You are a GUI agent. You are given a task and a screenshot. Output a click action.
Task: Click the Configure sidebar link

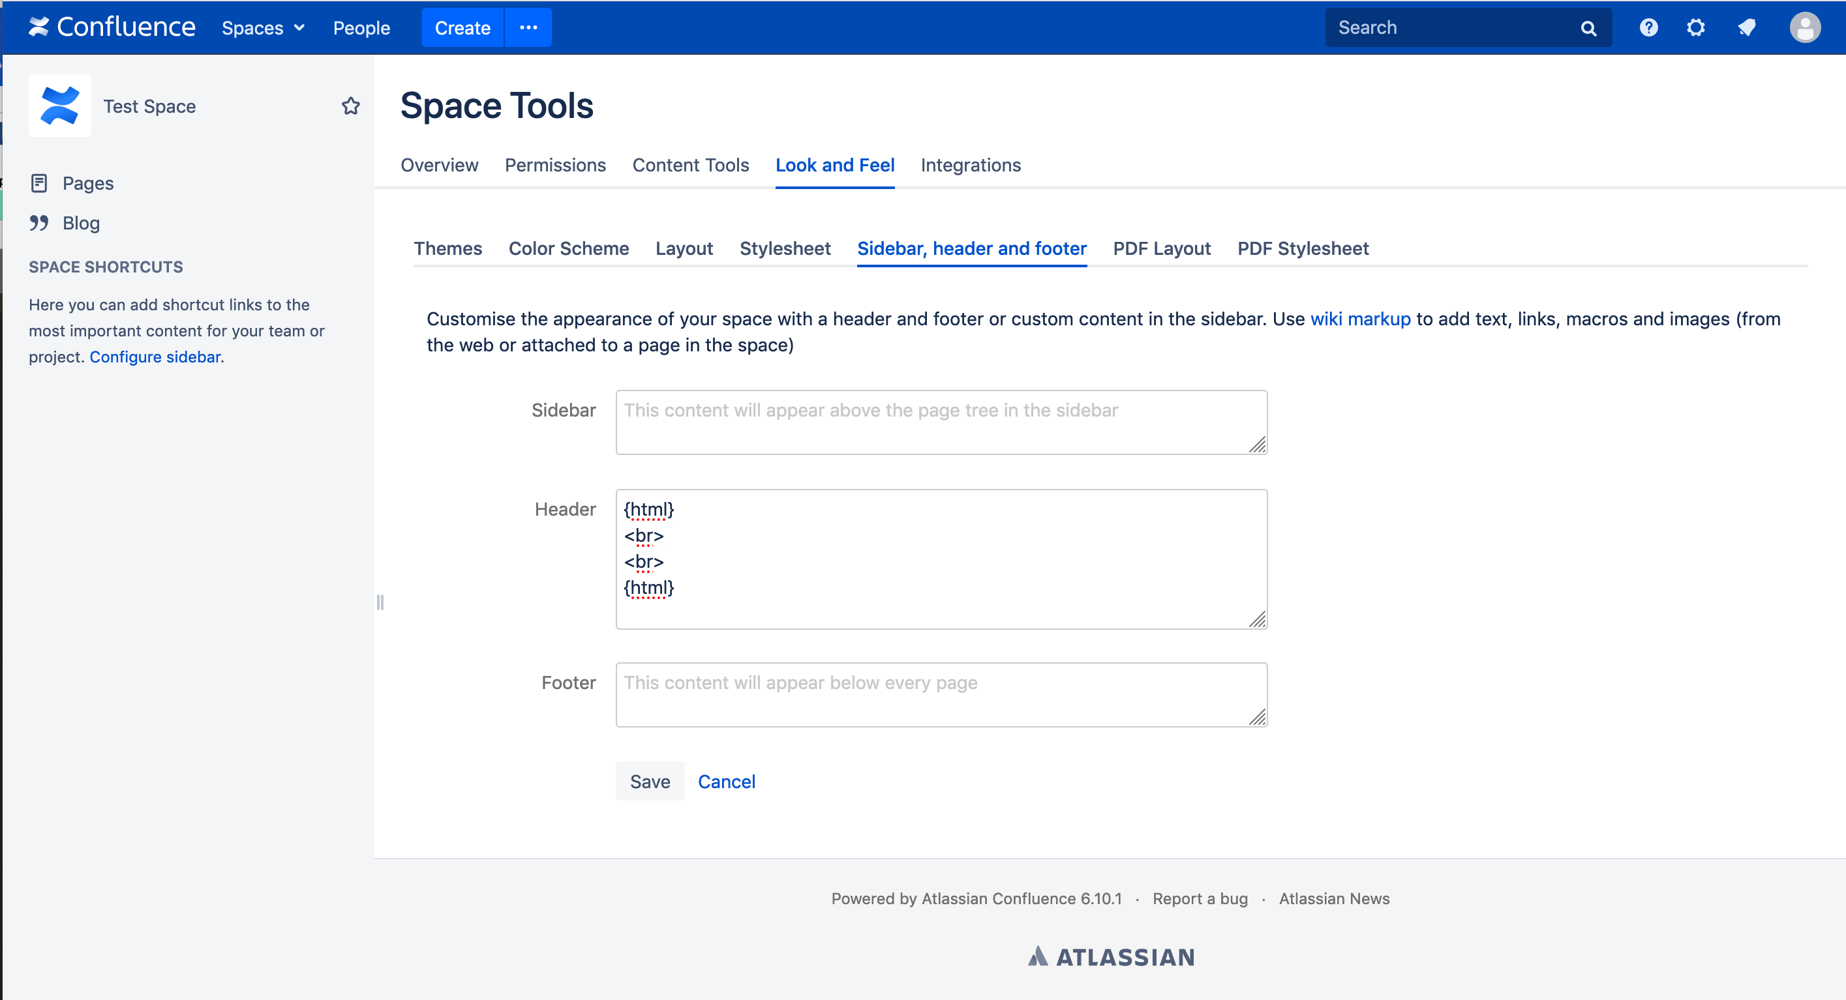155,357
